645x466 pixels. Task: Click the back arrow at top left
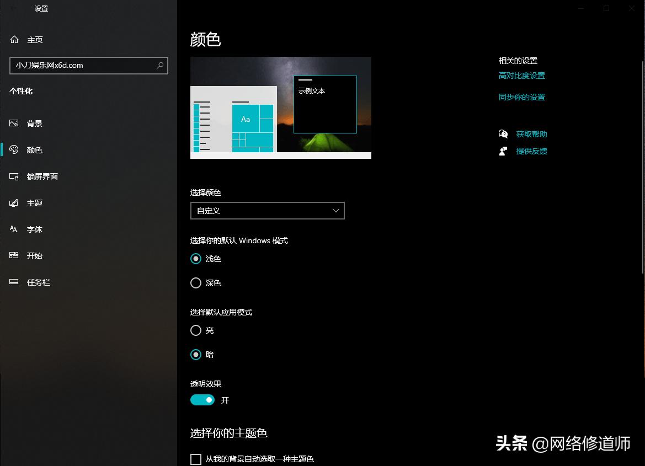click(13, 9)
